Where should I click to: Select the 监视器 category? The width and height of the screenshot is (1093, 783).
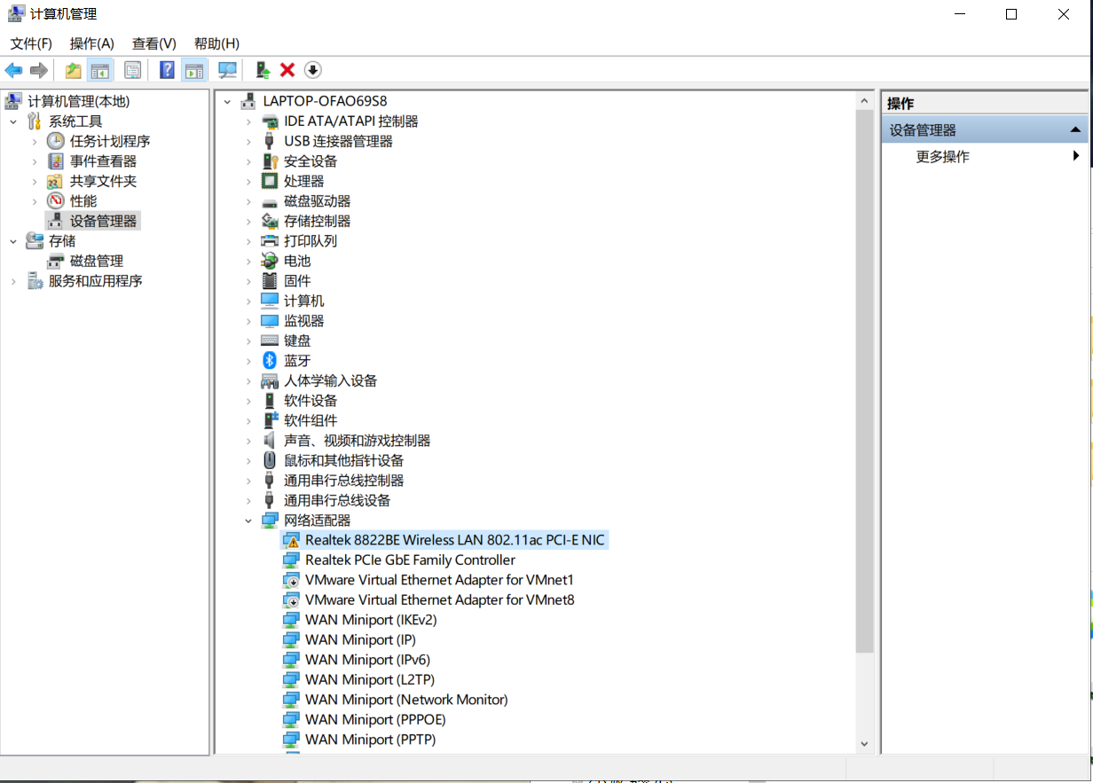point(303,321)
